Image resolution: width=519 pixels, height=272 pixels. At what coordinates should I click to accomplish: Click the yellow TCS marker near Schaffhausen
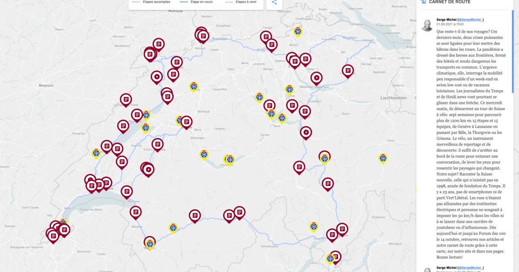point(298,31)
